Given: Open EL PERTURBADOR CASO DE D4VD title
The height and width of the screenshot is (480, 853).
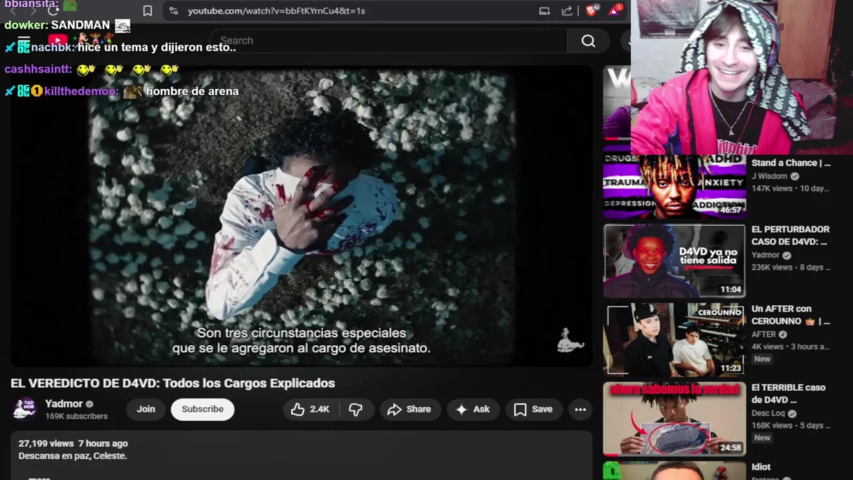Looking at the screenshot, I should click(790, 235).
